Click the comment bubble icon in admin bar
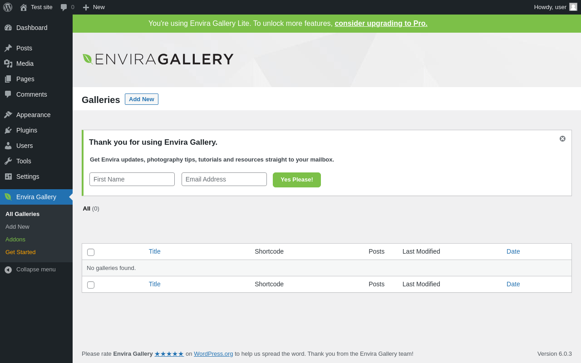 (x=64, y=7)
